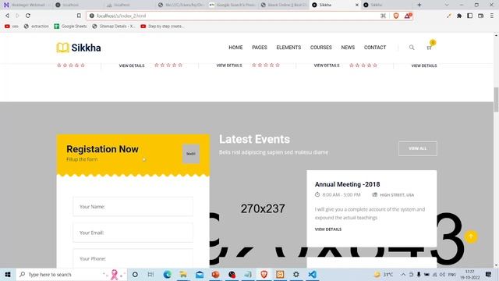499x281 pixels.
Task: Open the CONTACT navigation link
Action: tap(375, 48)
